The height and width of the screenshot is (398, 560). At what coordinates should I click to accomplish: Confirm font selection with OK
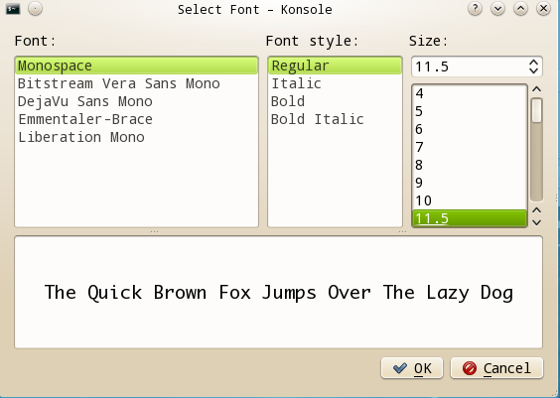(412, 368)
